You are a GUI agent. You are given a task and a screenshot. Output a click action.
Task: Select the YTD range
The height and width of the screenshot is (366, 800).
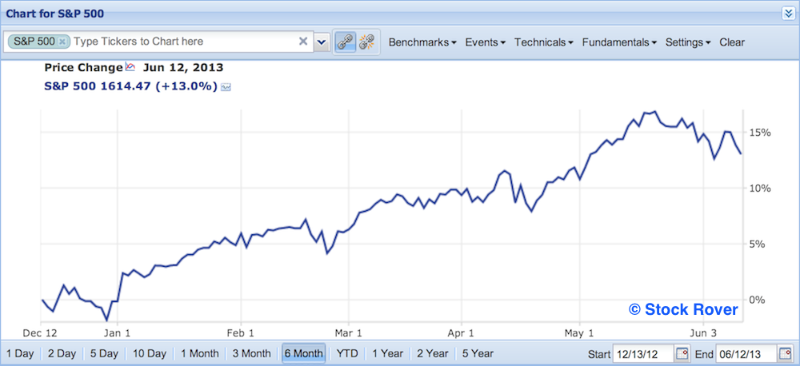pos(347,353)
